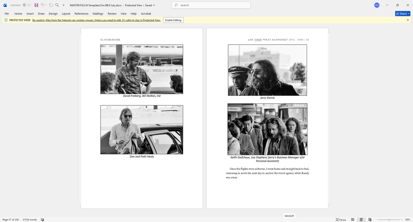The height and width of the screenshot is (222, 413).
Task: Click the paragraph starting 'Once the flights were airborne'
Action: point(268,173)
